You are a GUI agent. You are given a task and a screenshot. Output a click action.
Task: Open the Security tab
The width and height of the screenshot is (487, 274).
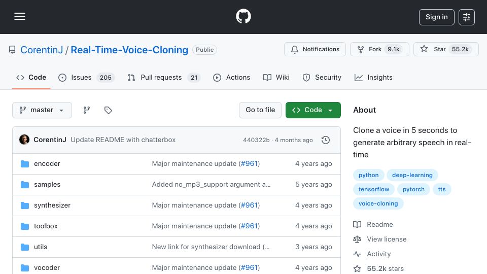pos(322,77)
